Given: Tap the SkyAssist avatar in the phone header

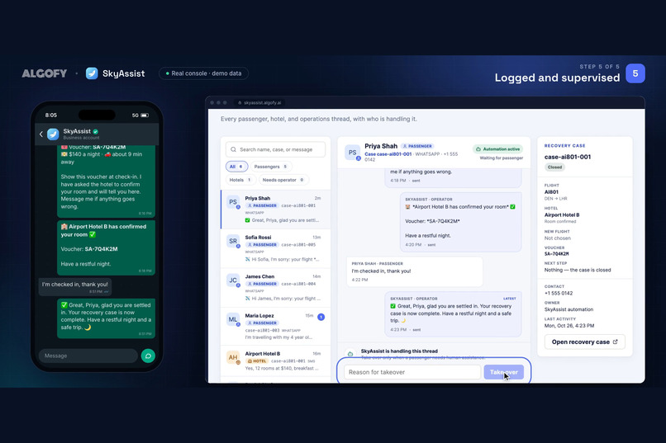Looking at the screenshot, I should pos(53,134).
